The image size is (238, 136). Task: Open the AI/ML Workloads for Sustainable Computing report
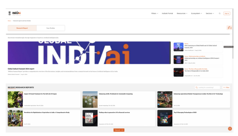click(x=119, y=100)
